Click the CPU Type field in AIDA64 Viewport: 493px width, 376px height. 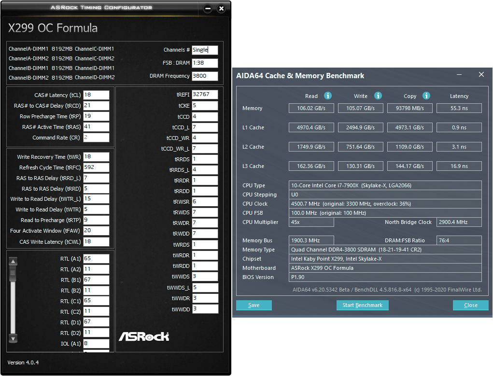point(385,185)
